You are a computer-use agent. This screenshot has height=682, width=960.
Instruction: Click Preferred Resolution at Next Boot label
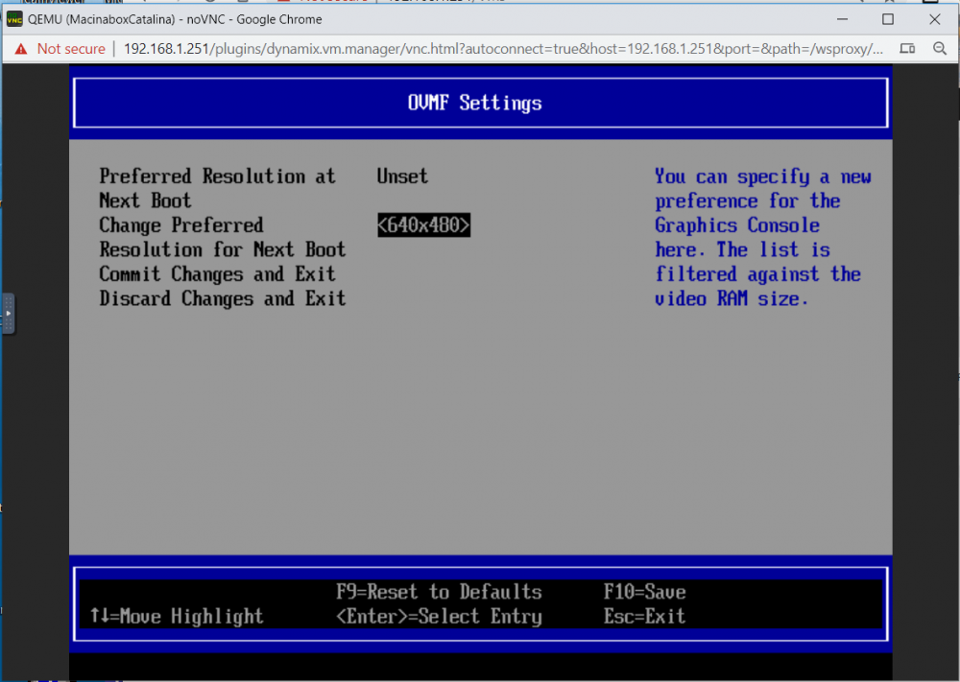217,188
